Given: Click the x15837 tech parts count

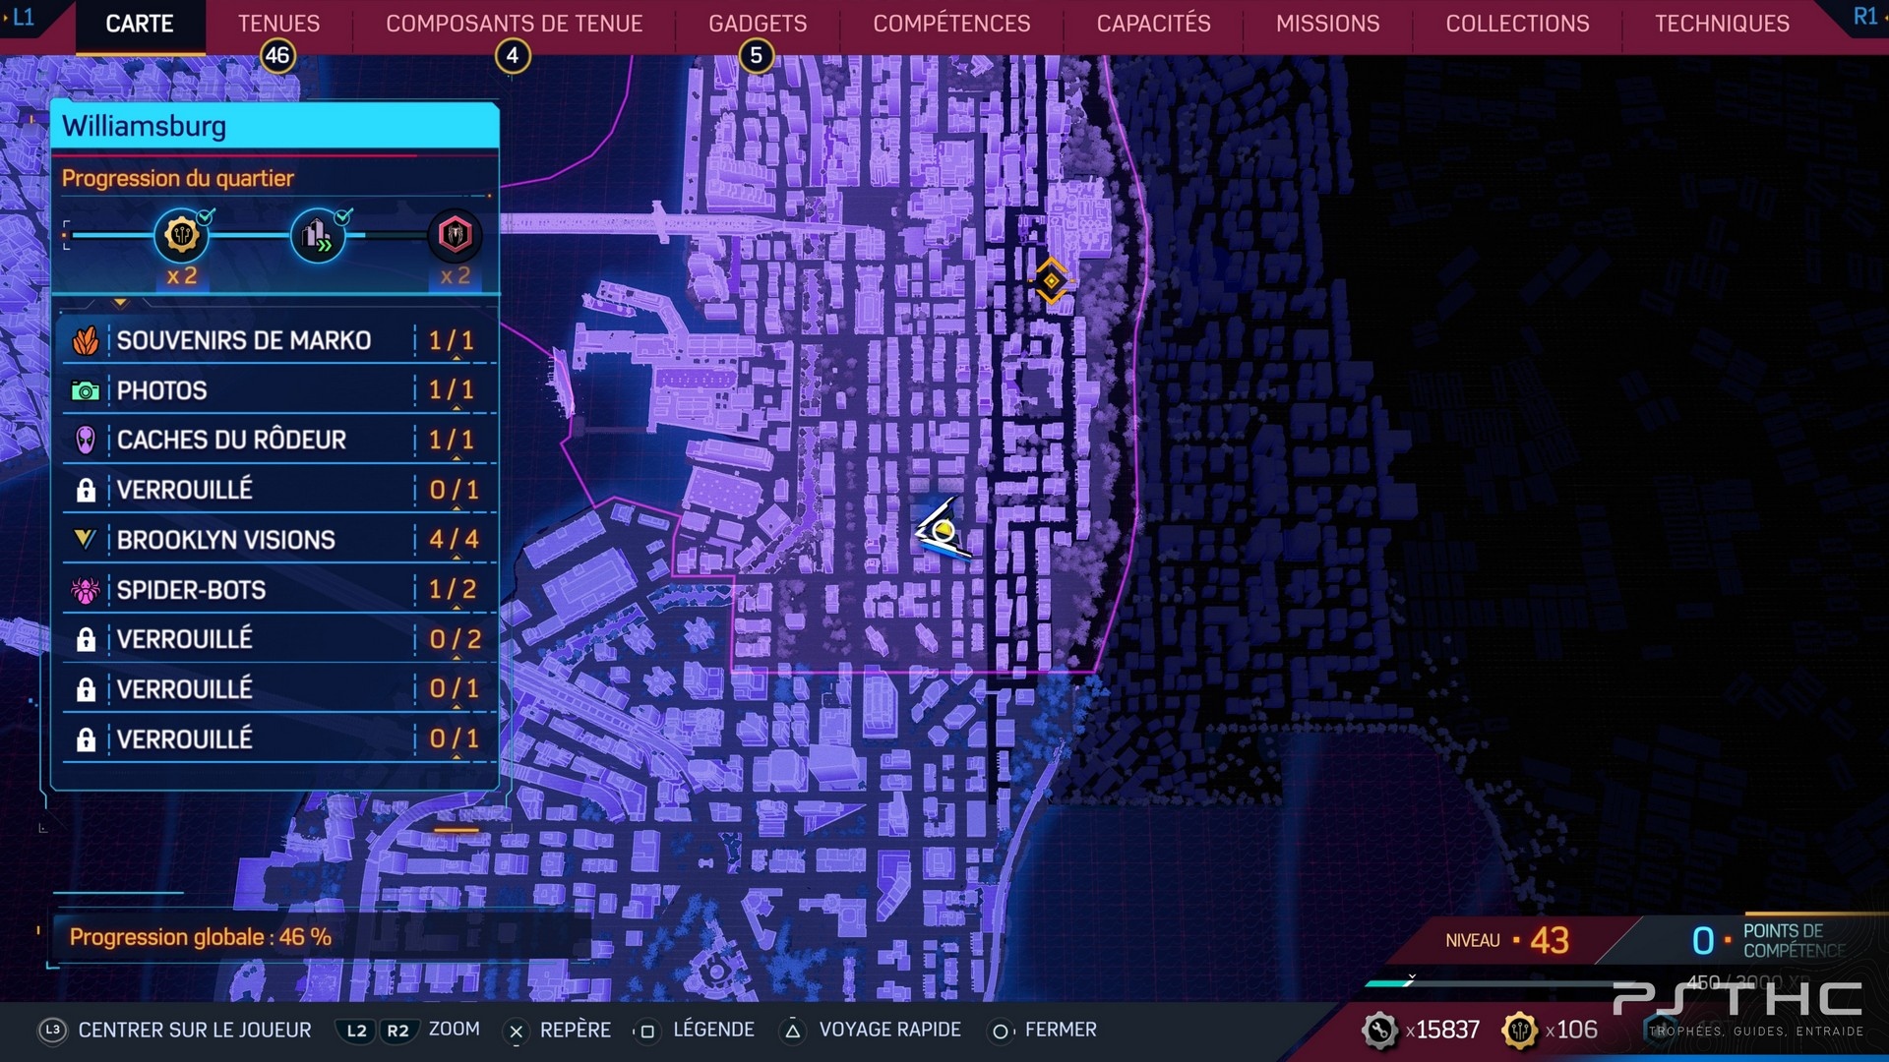Looking at the screenshot, I should (1442, 1030).
